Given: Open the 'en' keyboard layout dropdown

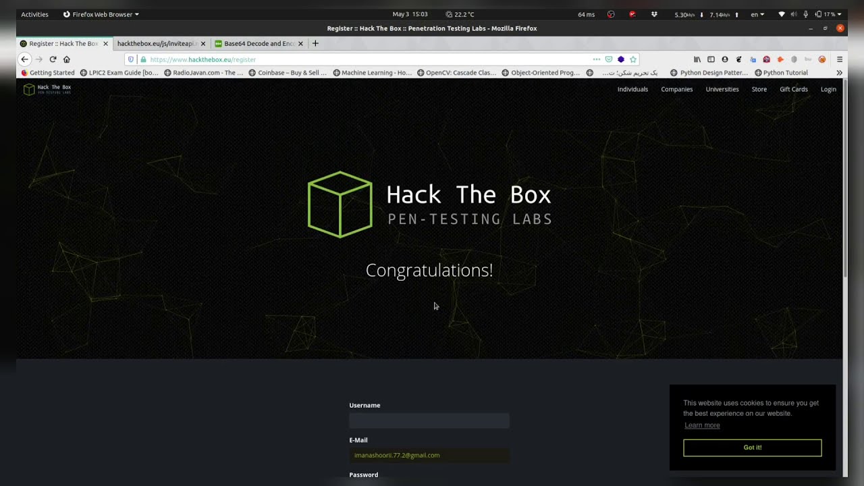Looking at the screenshot, I should click(x=758, y=14).
